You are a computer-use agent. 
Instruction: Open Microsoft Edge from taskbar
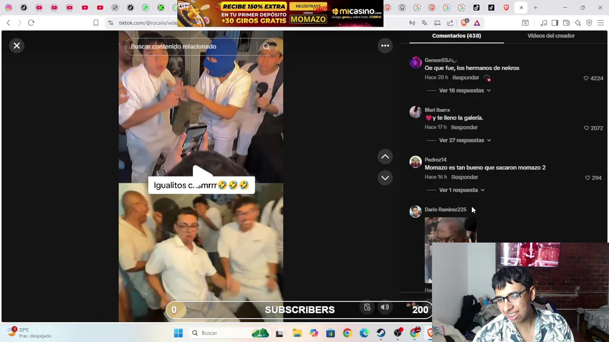pos(364,333)
